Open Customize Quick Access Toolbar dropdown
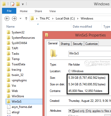 click(23, 4)
